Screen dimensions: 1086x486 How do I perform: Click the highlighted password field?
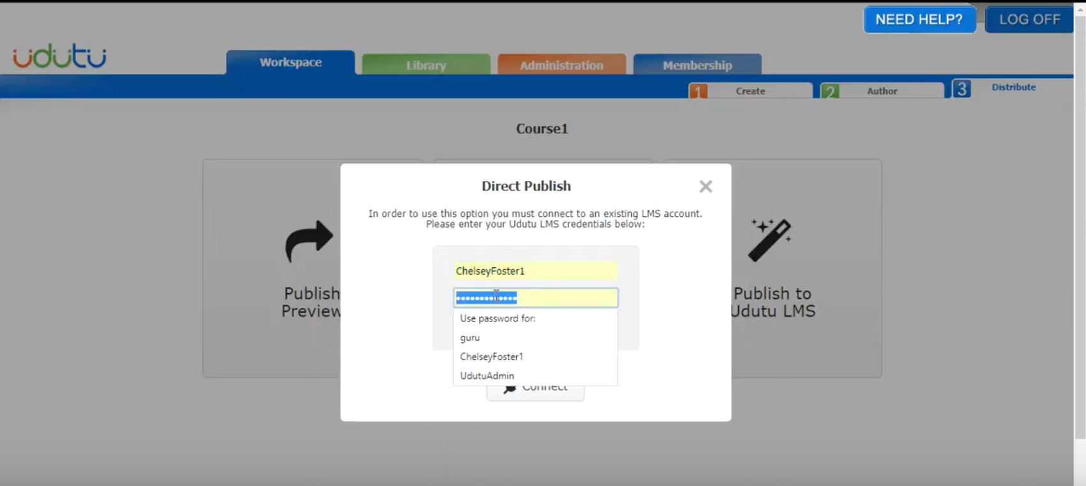(535, 298)
